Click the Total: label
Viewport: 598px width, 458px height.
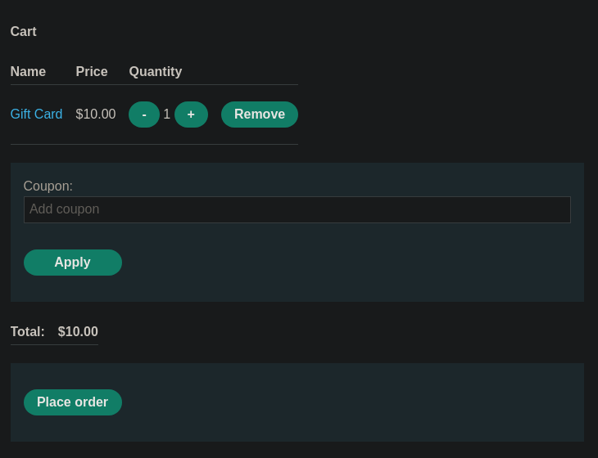28,331
